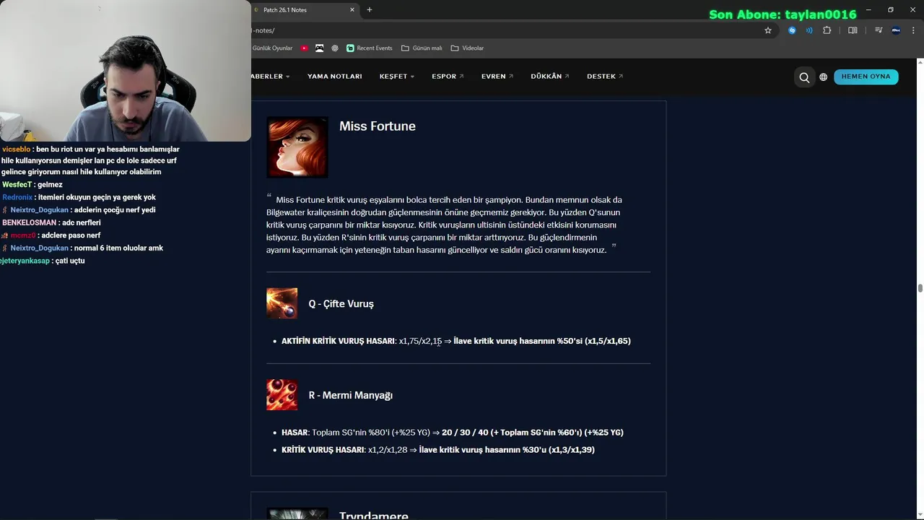Open the EVREN external link
This screenshot has height=520, width=924.
497,77
